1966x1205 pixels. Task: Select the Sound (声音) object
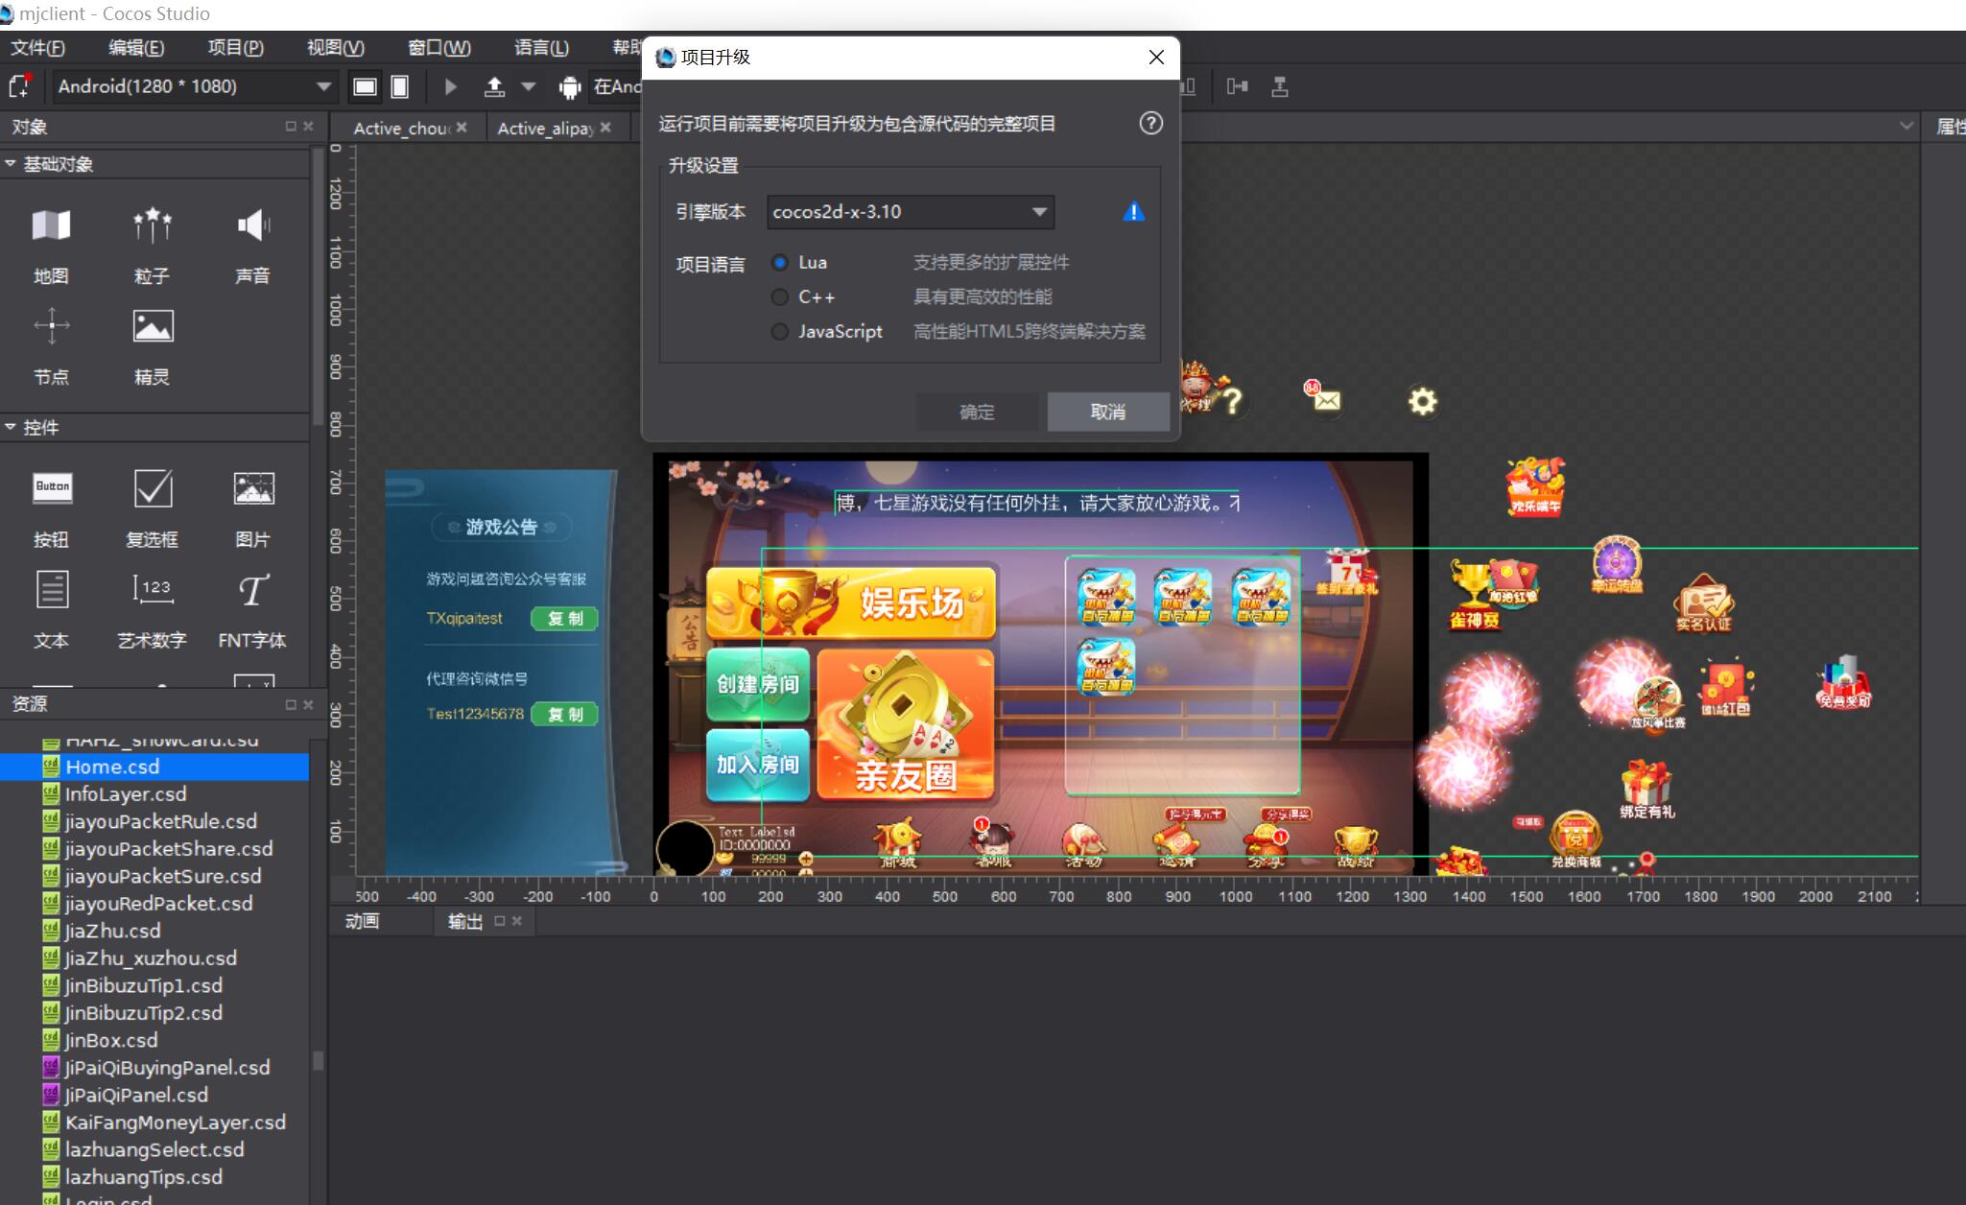(x=252, y=247)
